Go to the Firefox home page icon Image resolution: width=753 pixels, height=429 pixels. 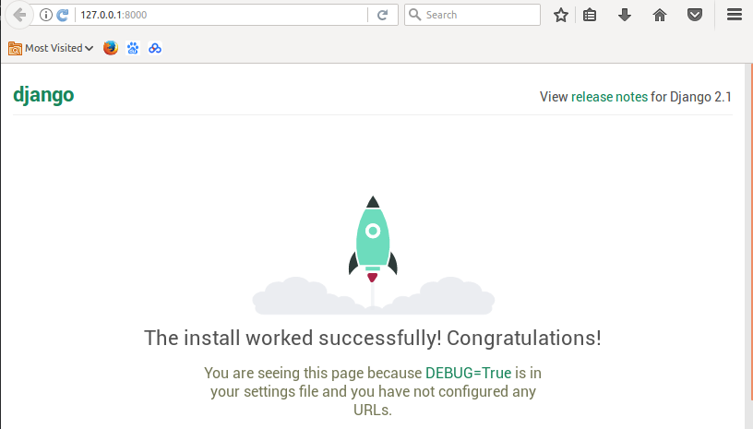[x=660, y=15]
